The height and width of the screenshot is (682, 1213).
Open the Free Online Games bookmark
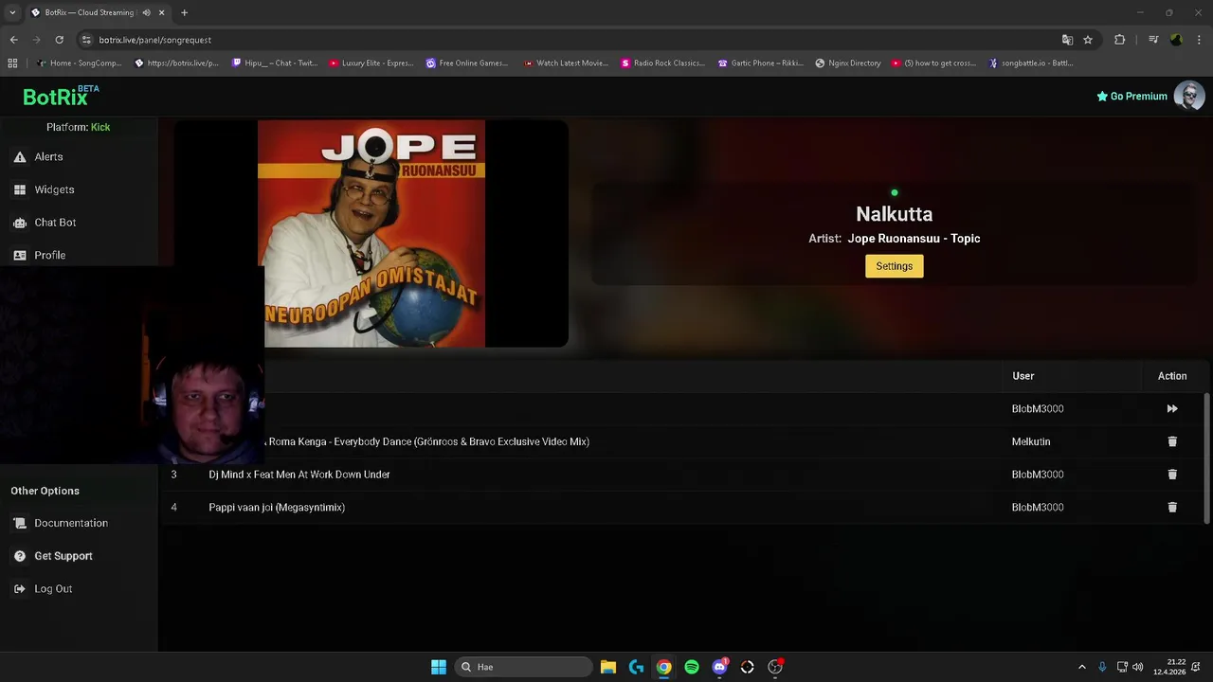tap(467, 63)
